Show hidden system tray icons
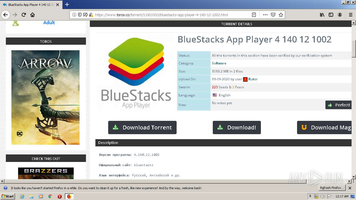Image resolution: width=356 pixels, height=200 pixels. point(310,196)
